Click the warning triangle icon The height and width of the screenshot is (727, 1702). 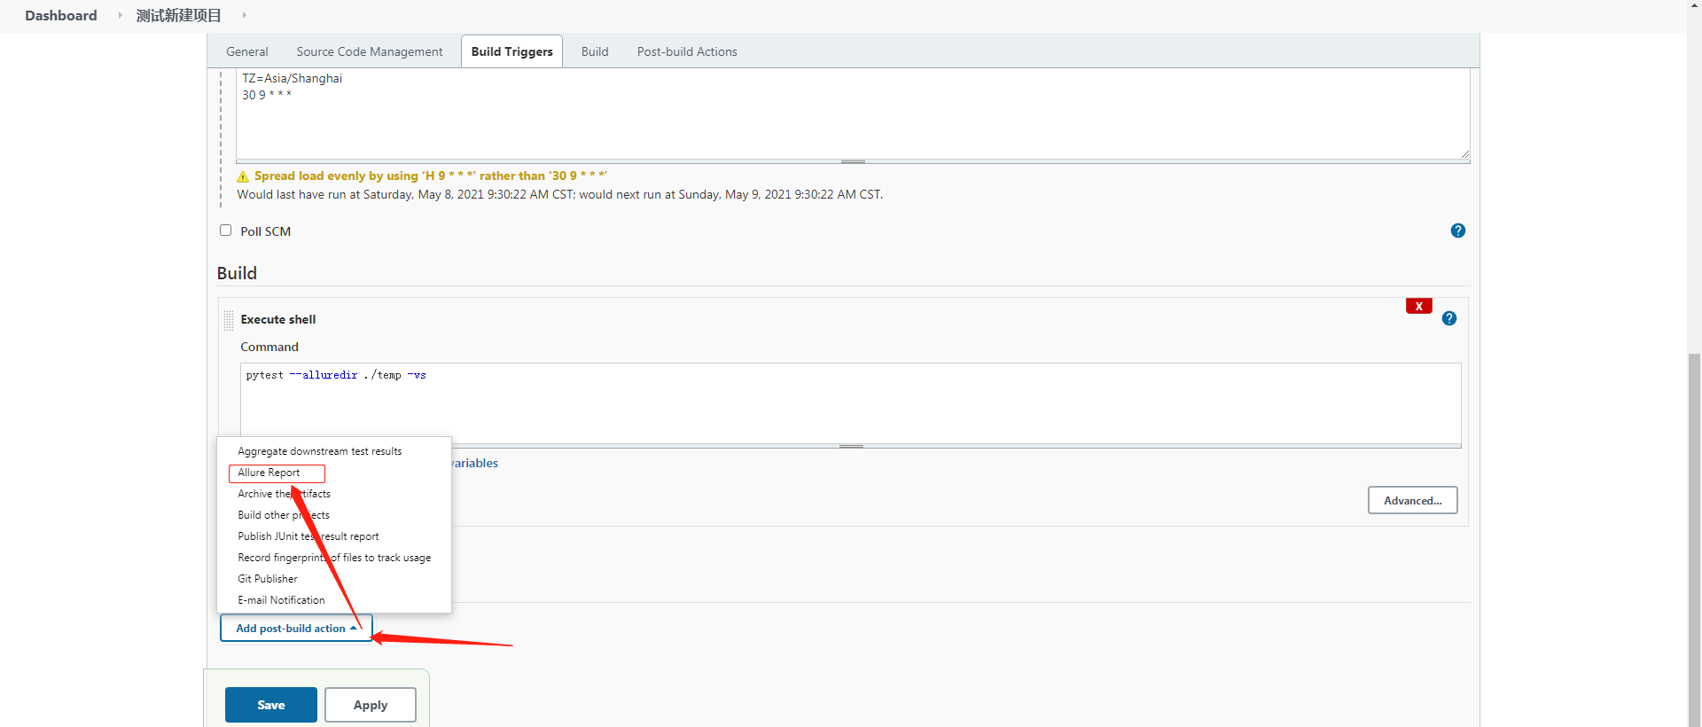[243, 176]
